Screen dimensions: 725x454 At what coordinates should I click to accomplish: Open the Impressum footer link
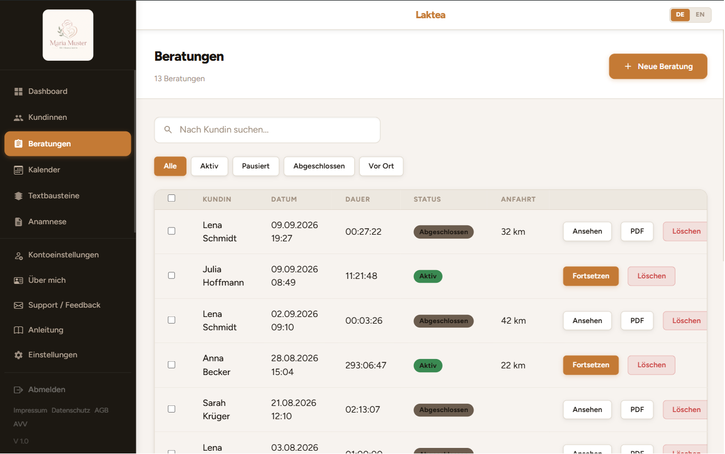point(30,411)
